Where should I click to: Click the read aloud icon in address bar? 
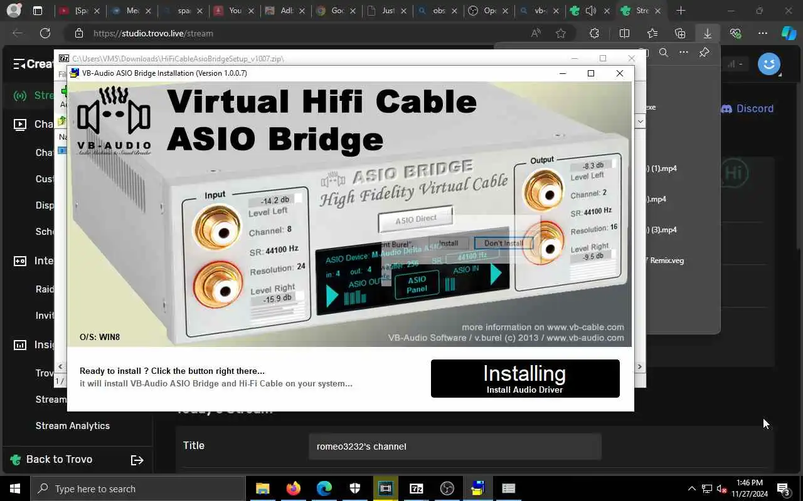coord(536,33)
